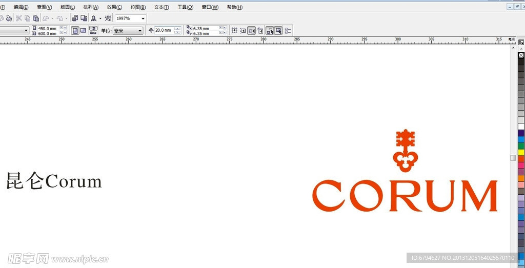Open the zoom level 1997% dropdown
The width and height of the screenshot is (525, 268).
[x=143, y=18]
